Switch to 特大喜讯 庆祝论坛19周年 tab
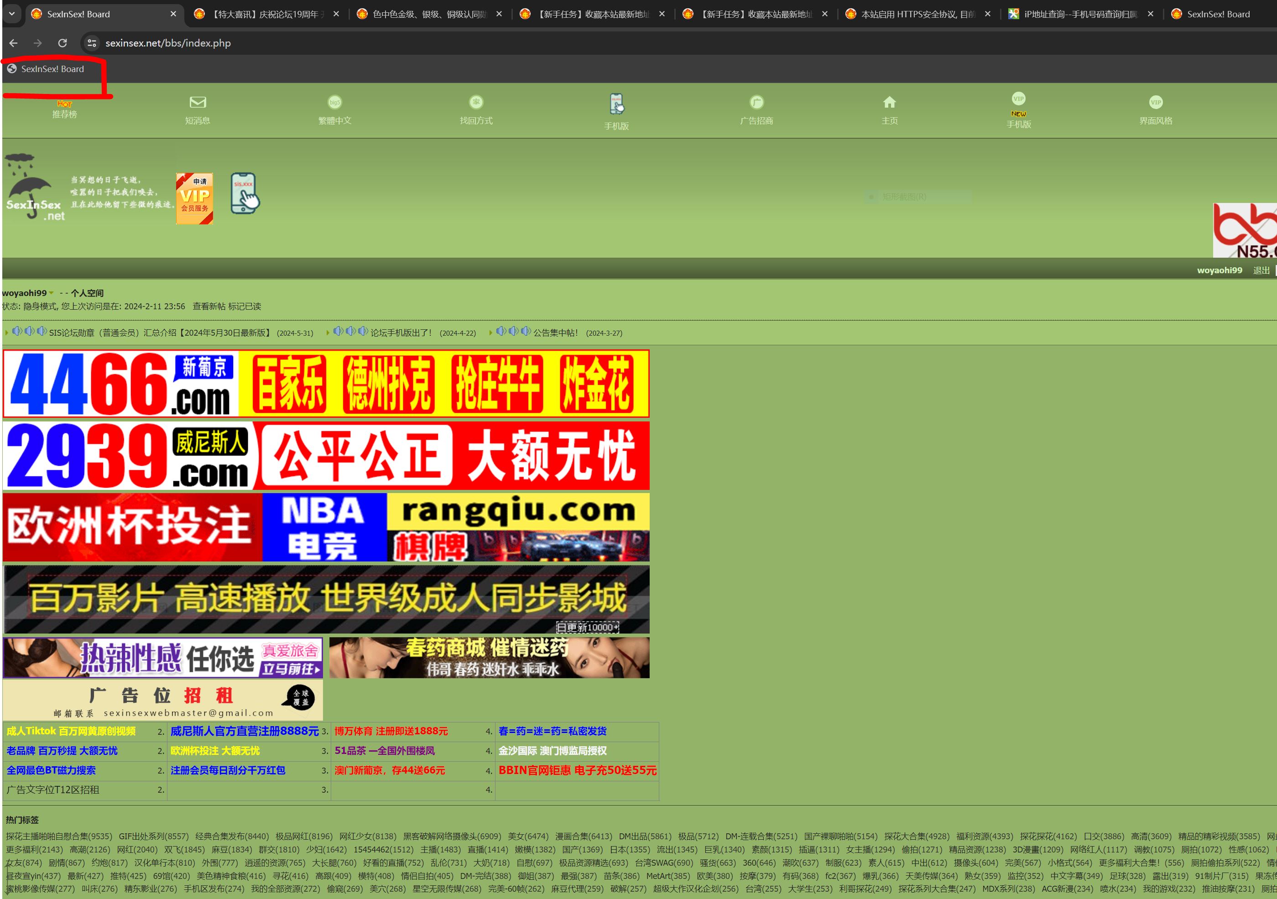This screenshot has height=899, width=1277. tap(267, 14)
